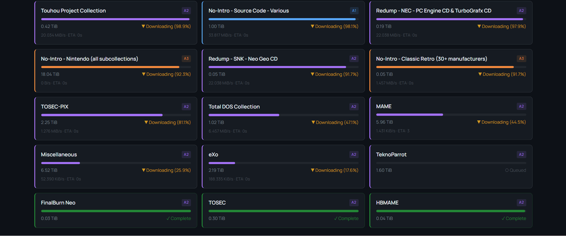Viewport: 566px width, 236px height.
Task: Click the MAME card title
Action: point(384,107)
